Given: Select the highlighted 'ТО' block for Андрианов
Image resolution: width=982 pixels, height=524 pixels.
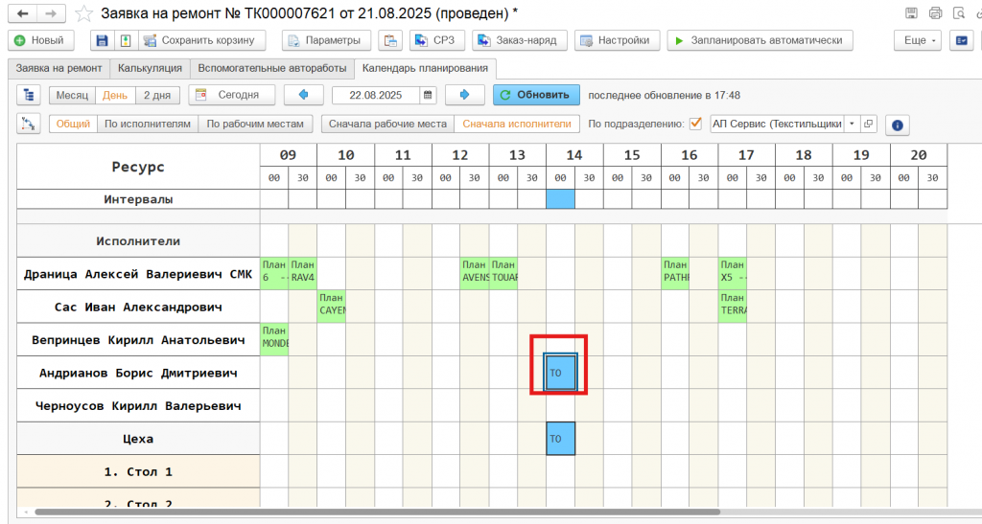Looking at the screenshot, I should point(560,373).
